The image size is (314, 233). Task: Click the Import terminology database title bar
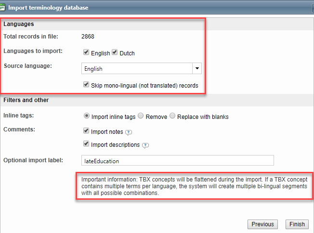coord(144,7)
